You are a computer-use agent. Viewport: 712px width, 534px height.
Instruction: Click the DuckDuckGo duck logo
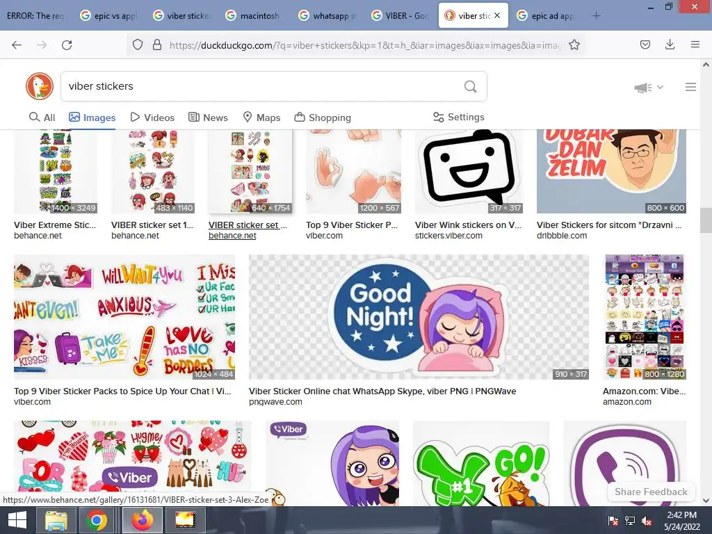pos(40,86)
